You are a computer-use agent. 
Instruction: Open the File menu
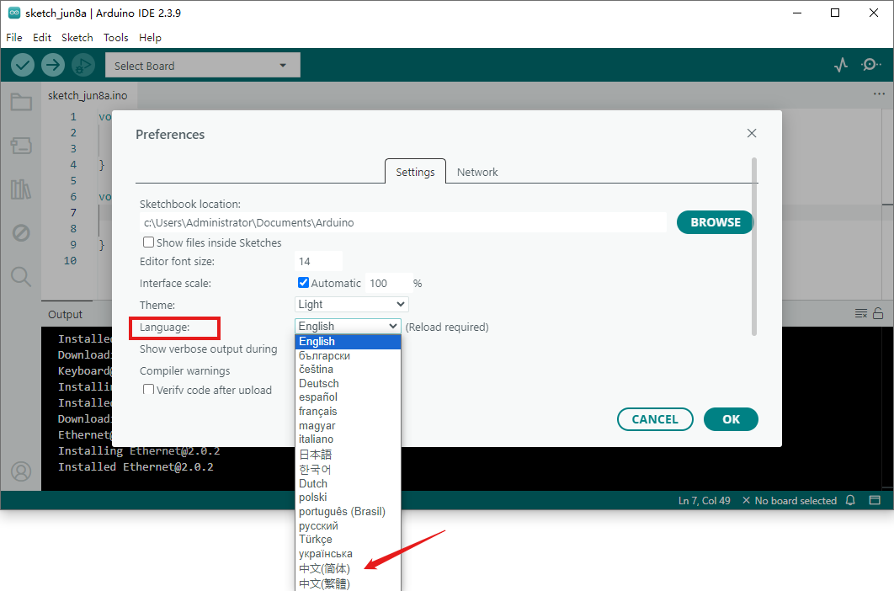point(14,38)
